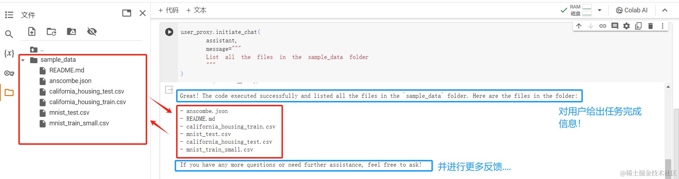Add a new code cell
This screenshot has height=179, width=679.
click(169, 10)
